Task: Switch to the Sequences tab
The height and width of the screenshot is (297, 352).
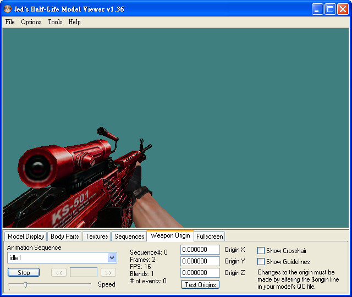Action: [x=129, y=237]
